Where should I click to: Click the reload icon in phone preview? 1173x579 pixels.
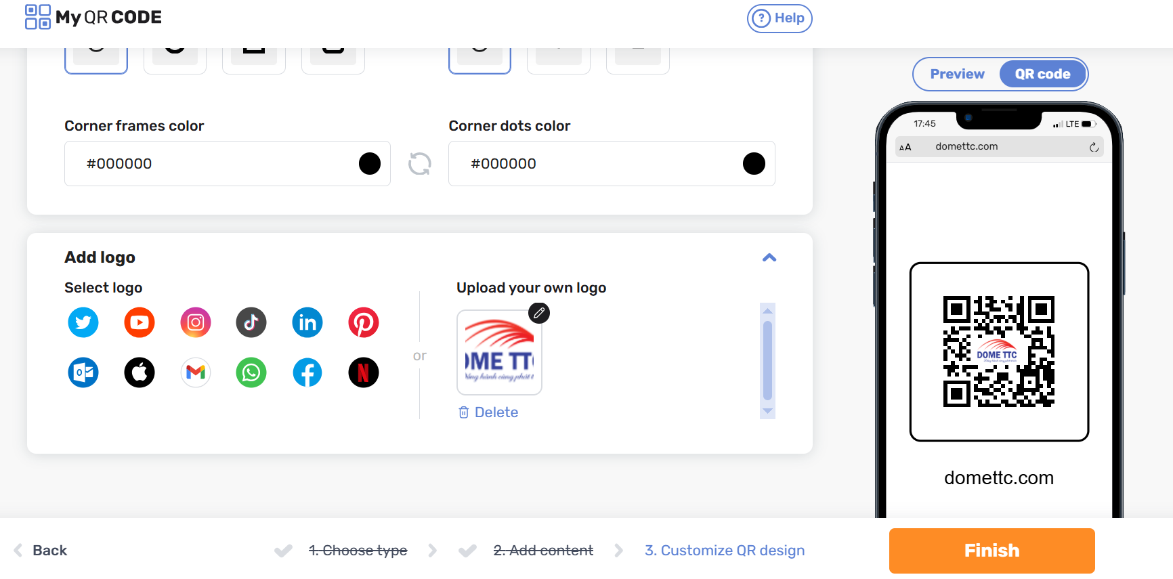[1094, 147]
